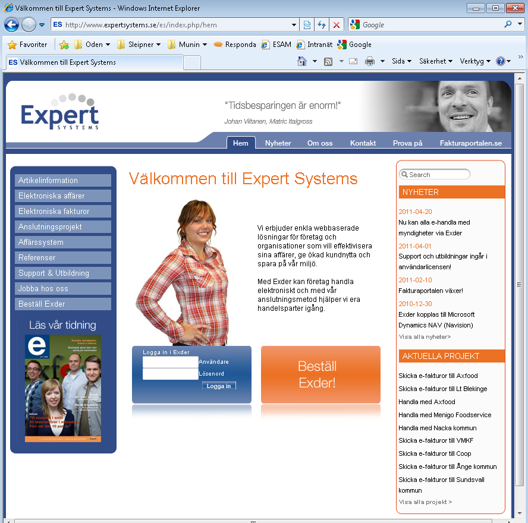
Task: Go forward with the browser Forward arrow
Action: point(29,24)
